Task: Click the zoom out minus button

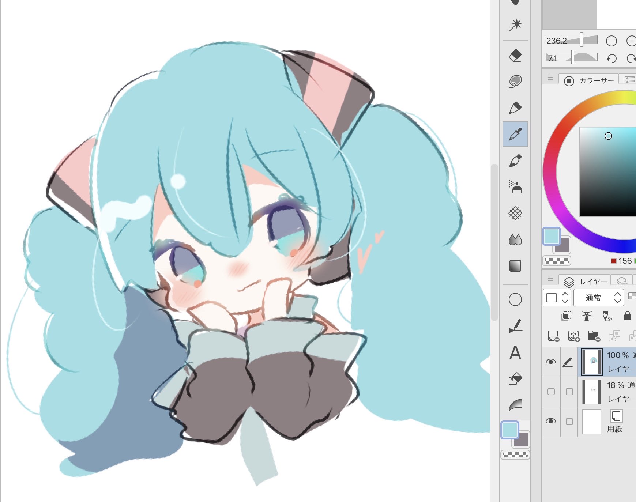Action: 611,41
